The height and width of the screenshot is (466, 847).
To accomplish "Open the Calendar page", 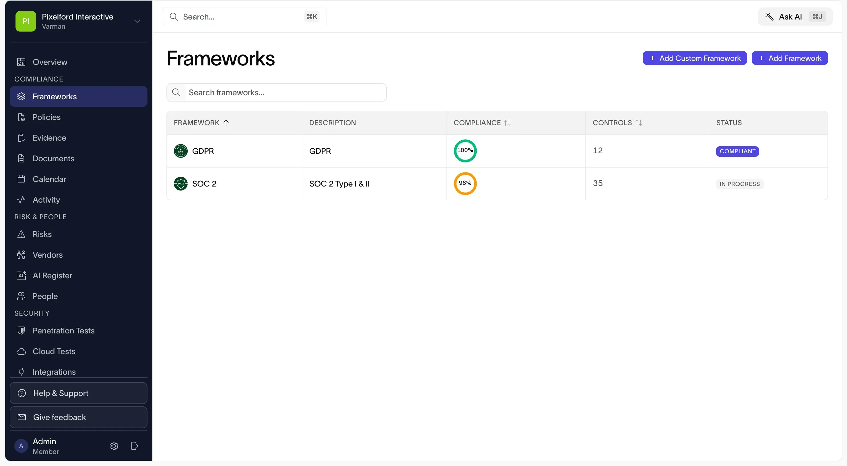I will point(79,179).
